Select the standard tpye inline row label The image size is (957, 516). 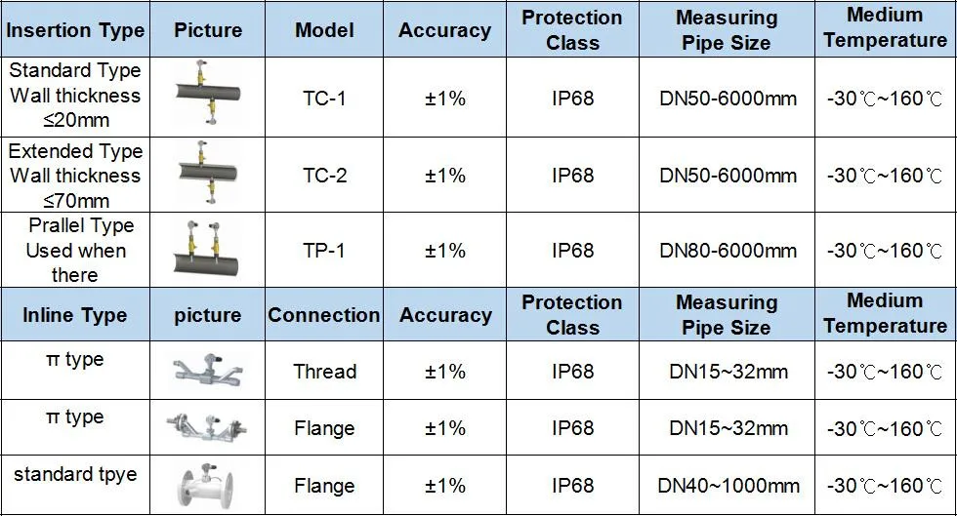(x=75, y=475)
